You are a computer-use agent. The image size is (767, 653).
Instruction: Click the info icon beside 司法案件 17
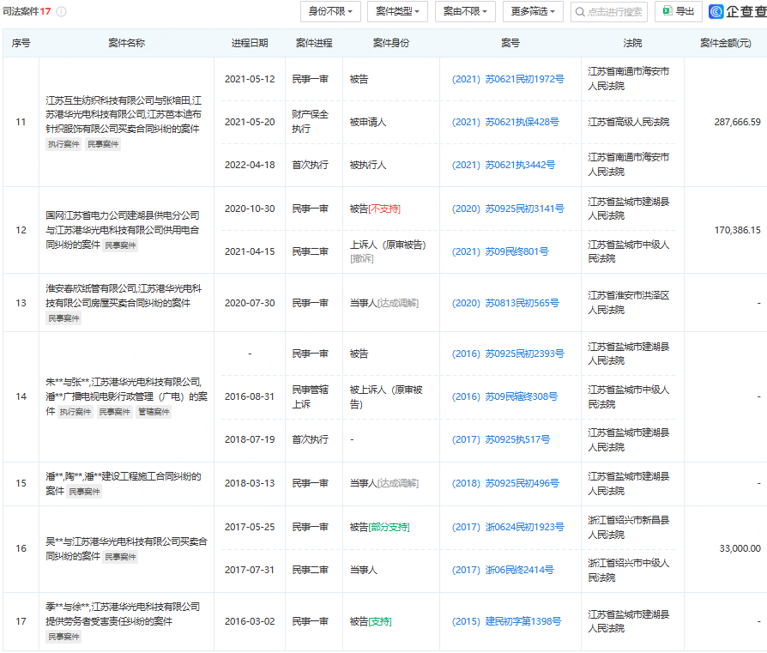click(x=62, y=12)
